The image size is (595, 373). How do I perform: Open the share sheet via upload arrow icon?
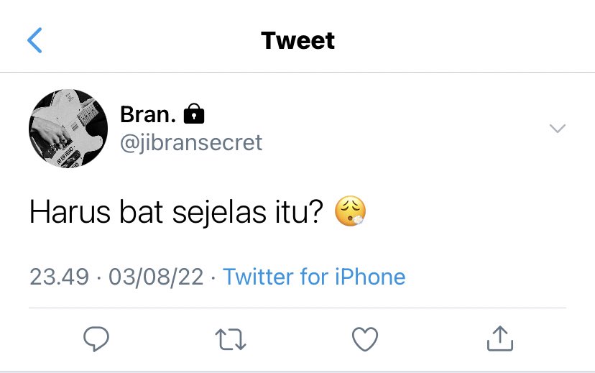point(500,338)
